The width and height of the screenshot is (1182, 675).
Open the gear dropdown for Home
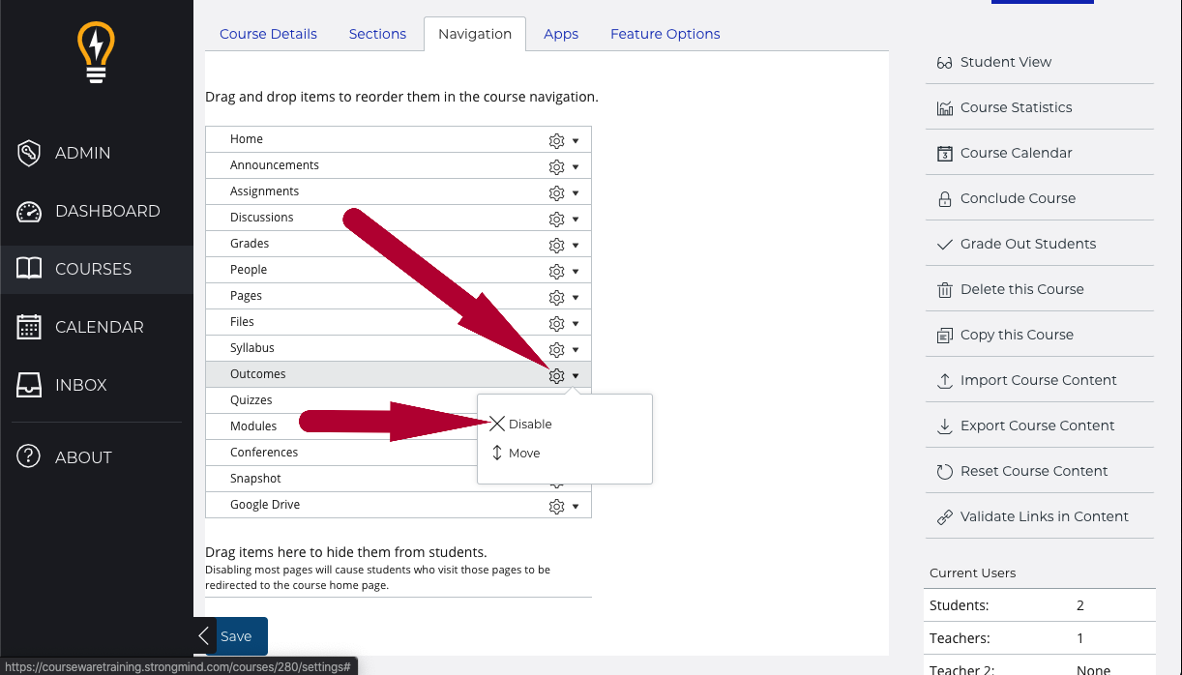(x=564, y=140)
